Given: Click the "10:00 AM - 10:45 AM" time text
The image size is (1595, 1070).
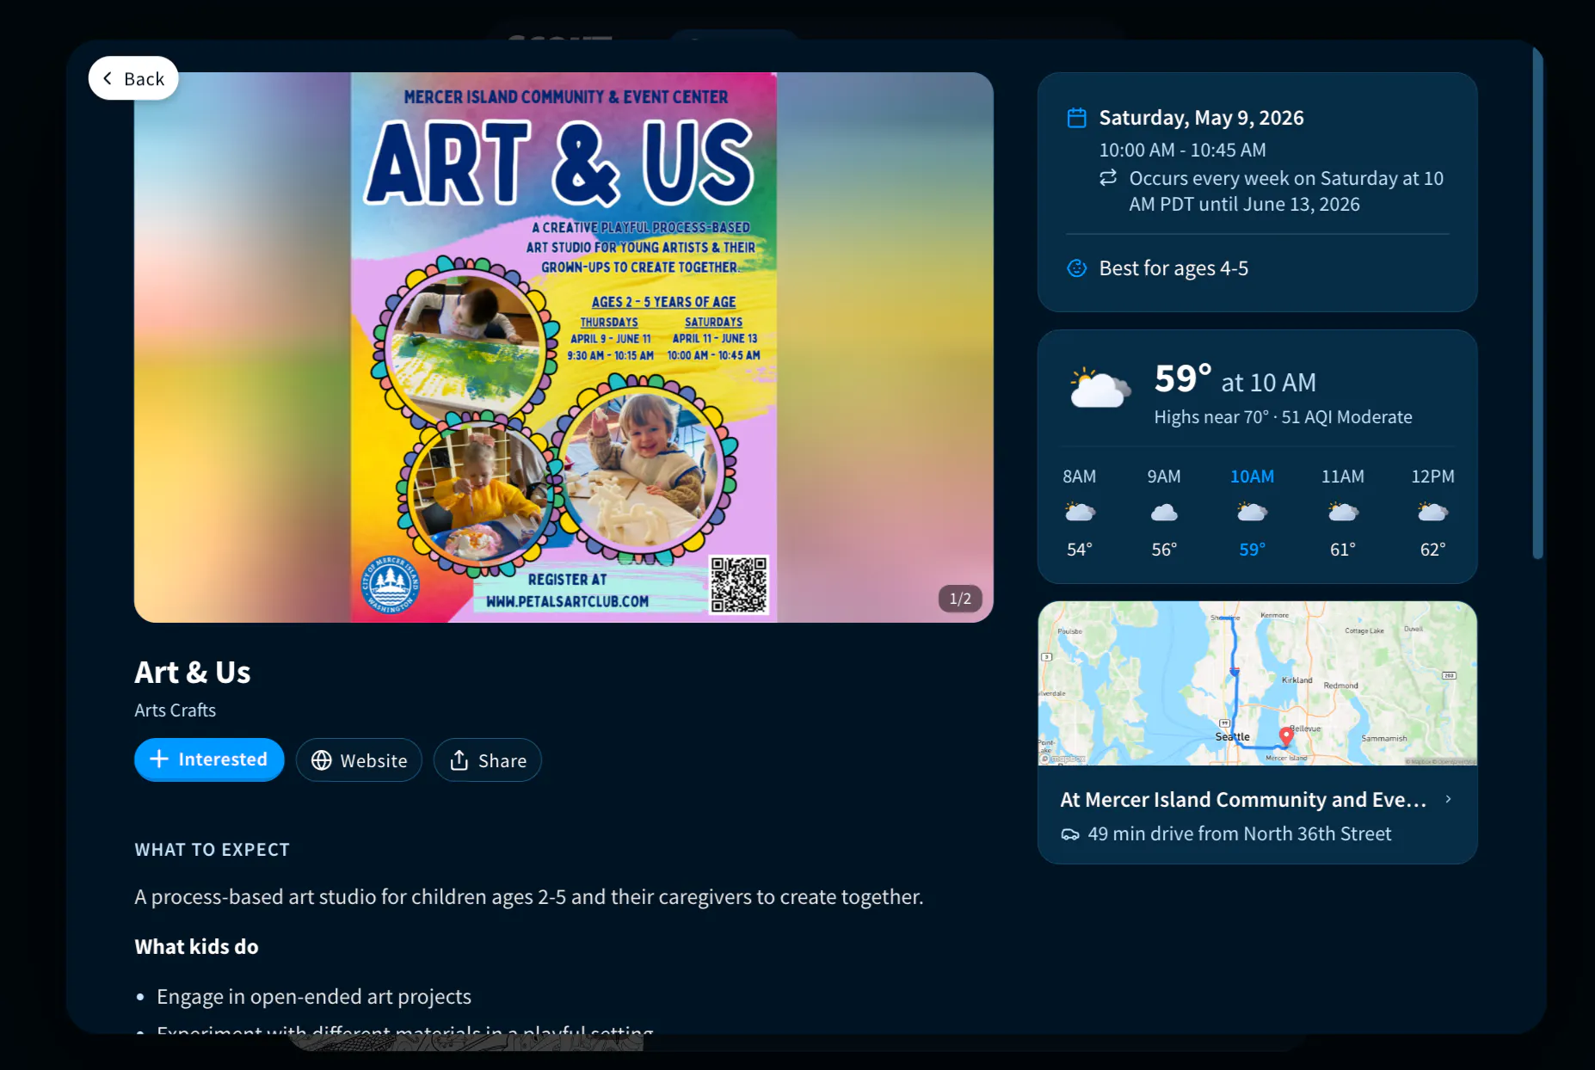Looking at the screenshot, I should pyautogui.click(x=1183, y=150).
